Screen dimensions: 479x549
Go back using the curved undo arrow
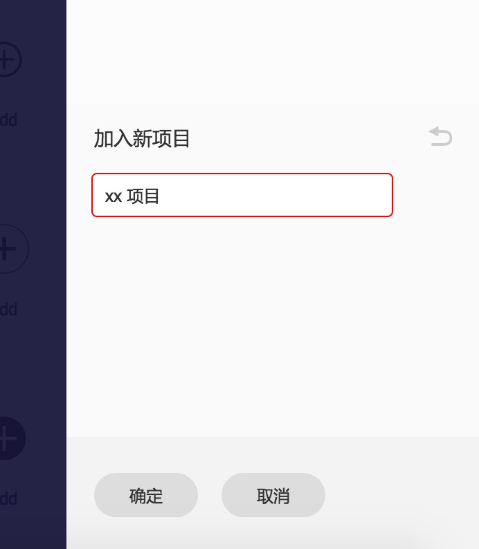440,136
